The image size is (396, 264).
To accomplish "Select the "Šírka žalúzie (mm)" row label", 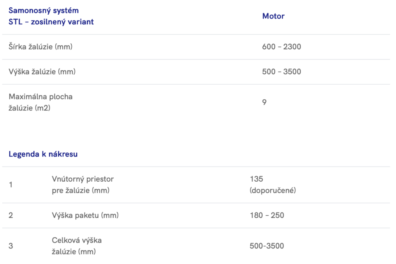I will click(x=41, y=47).
